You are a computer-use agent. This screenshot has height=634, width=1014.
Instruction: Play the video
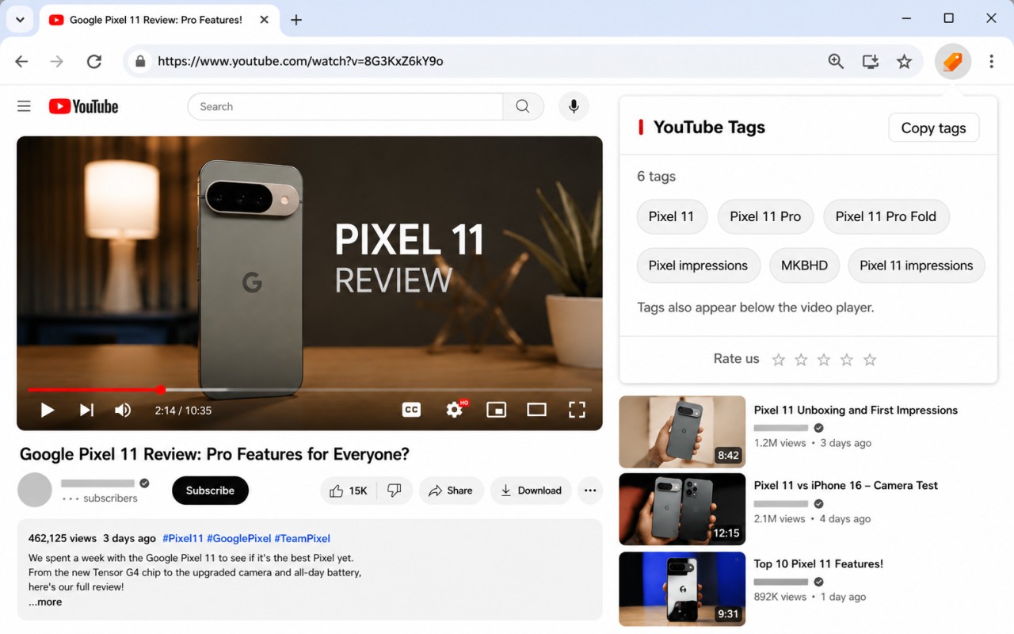point(48,410)
